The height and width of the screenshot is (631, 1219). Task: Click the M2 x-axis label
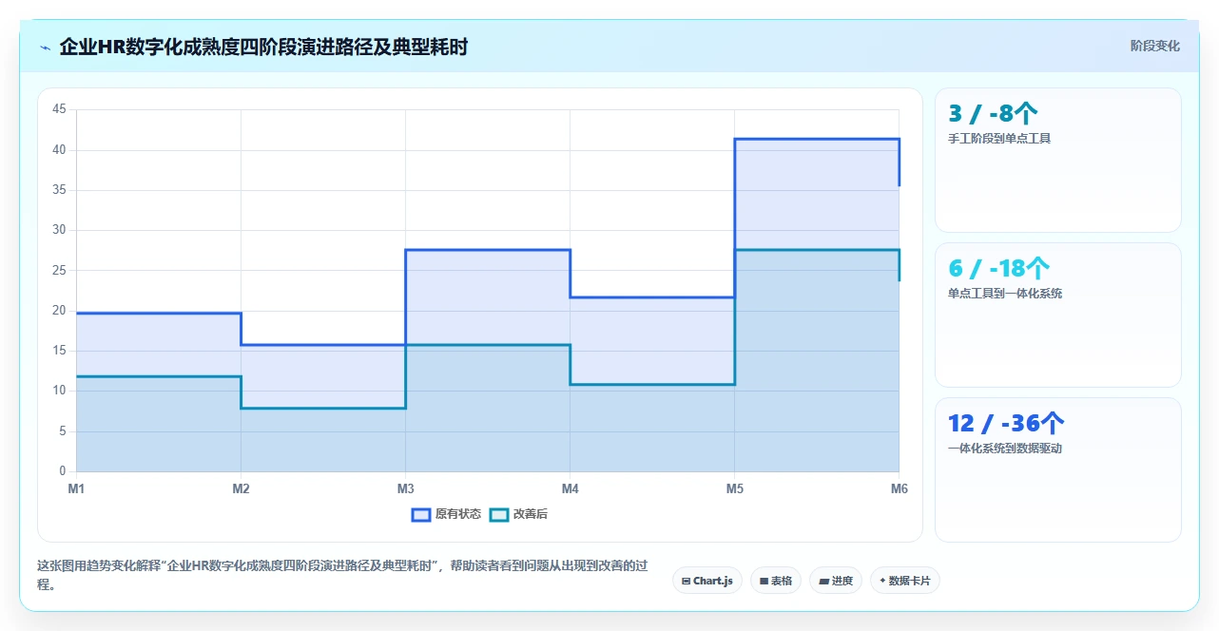click(x=241, y=488)
